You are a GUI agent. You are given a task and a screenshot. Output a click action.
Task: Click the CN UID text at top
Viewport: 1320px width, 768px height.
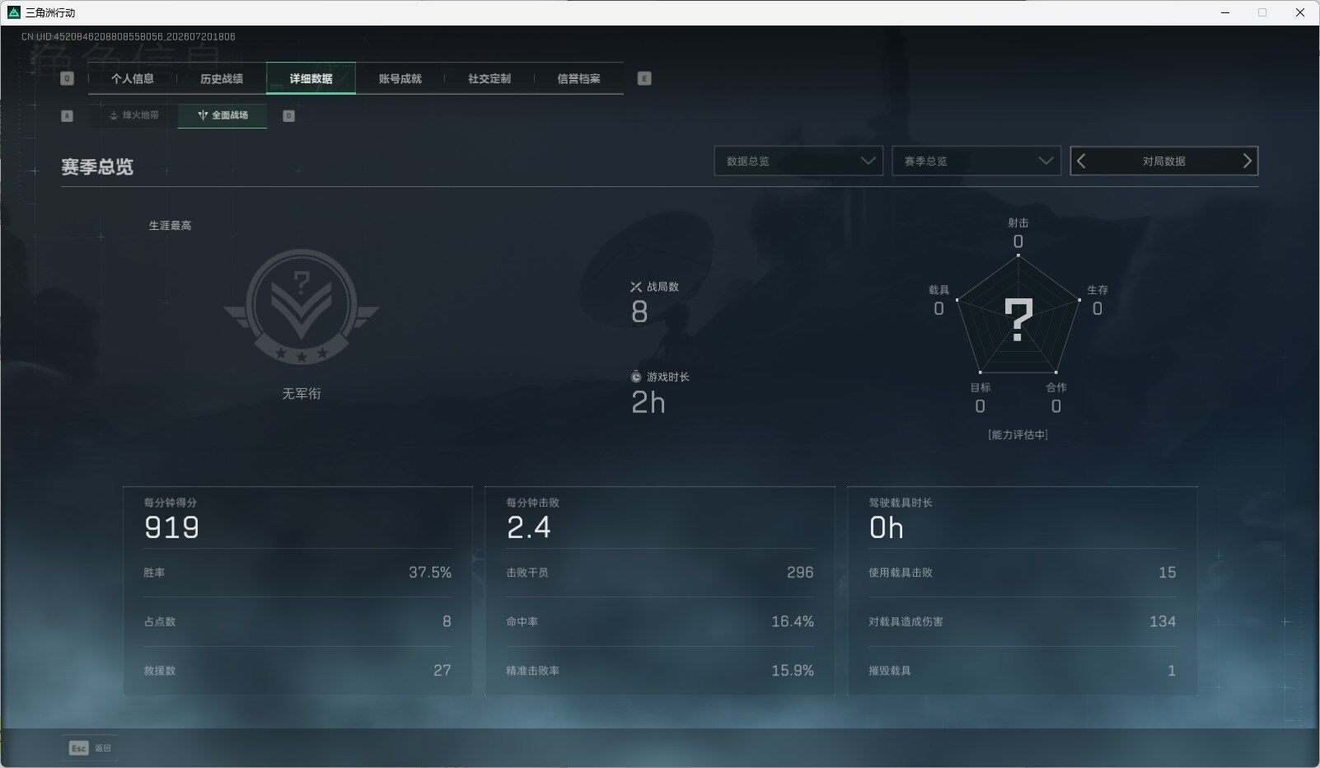click(129, 36)
